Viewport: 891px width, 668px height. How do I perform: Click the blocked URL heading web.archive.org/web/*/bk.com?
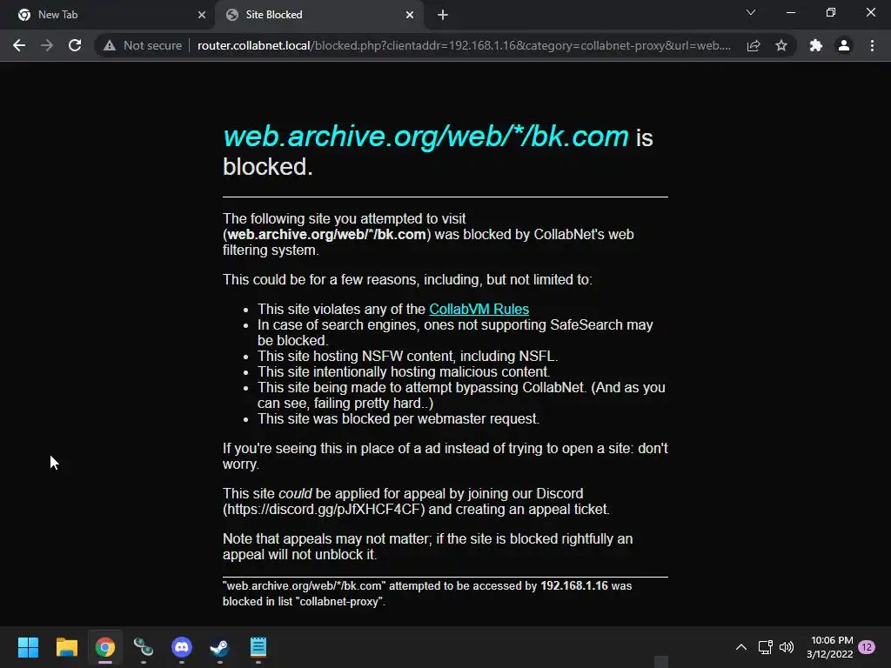pos(426,137)
